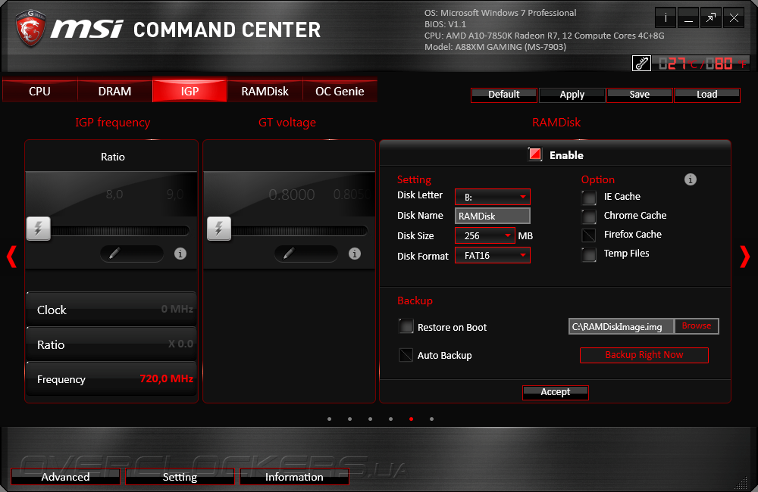Screen dimensions: 758x492
Task: Toggle the Restore on Boot checkbox
Action: click(x=406, y=327)
